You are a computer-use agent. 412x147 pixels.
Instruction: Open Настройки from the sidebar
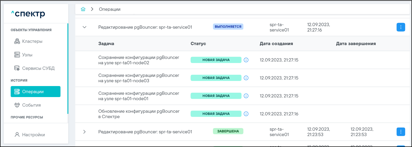[33, 135]
